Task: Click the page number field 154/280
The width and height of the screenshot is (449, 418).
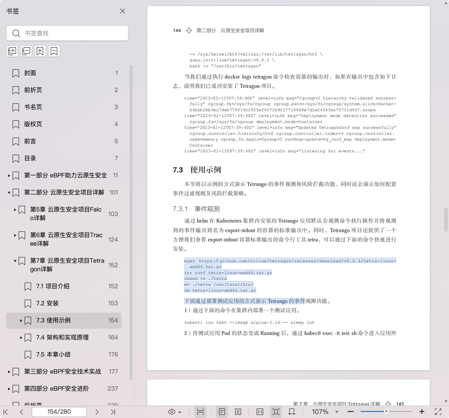Action: click(x=59, y=412)
